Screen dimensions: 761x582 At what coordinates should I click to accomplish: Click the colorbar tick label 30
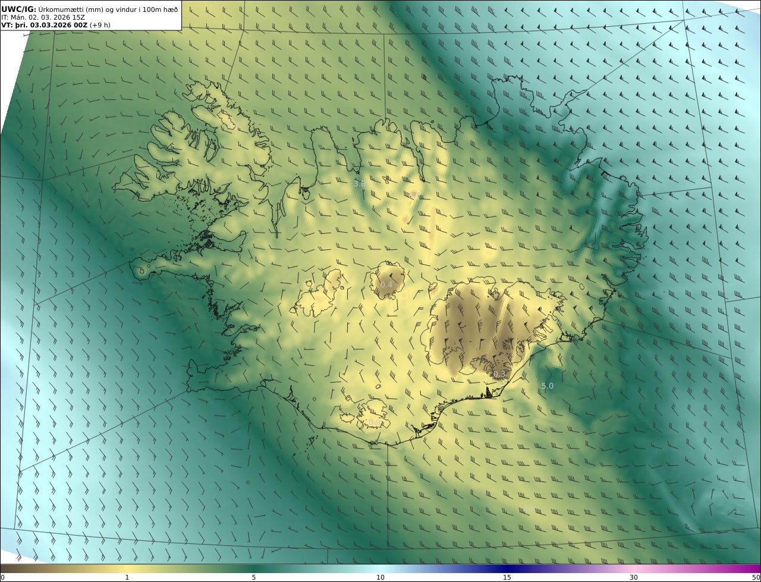634,577
